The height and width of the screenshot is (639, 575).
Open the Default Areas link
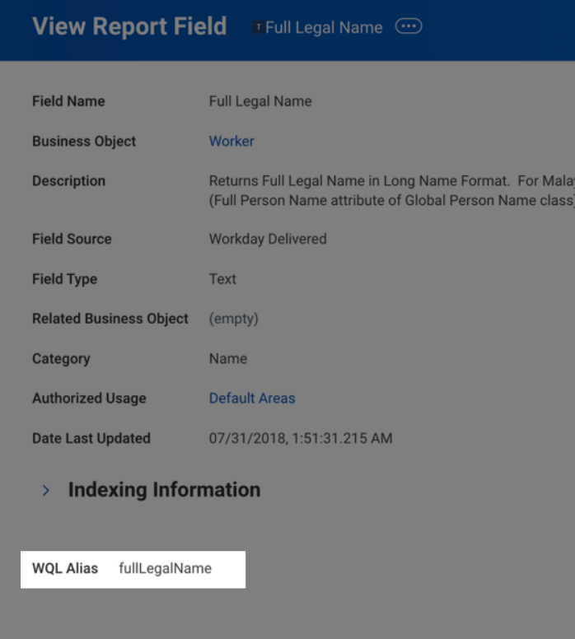pos(251,398)
